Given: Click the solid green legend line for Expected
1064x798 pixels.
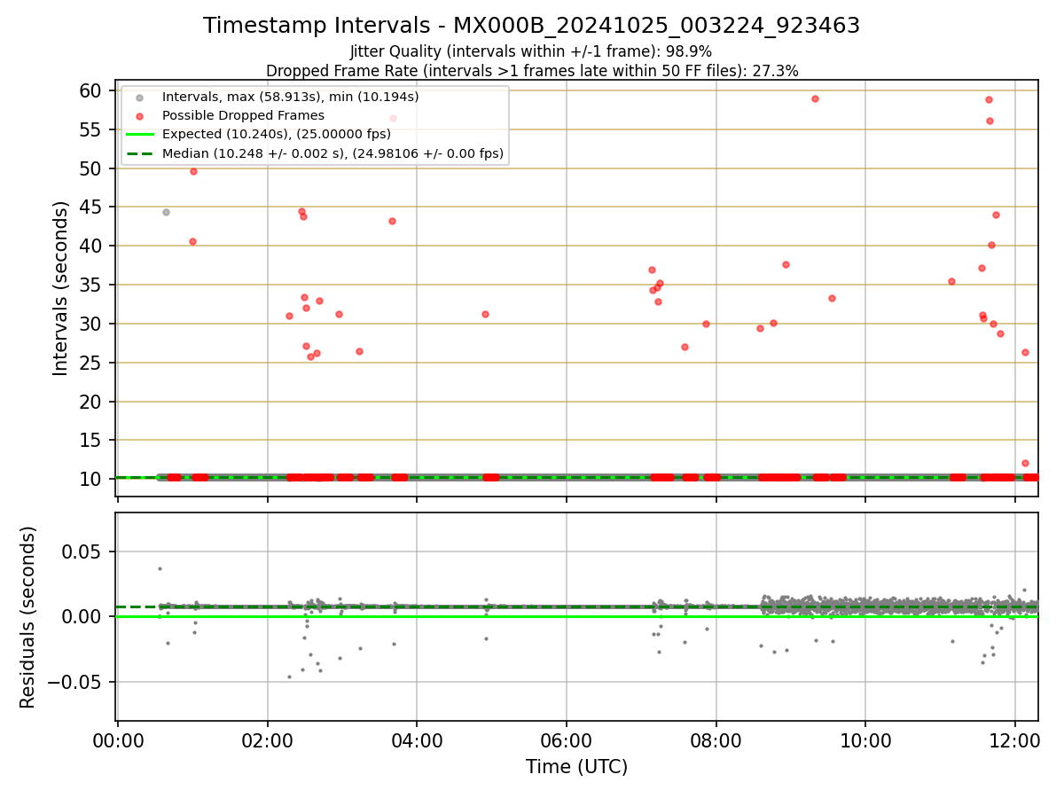Looking at the screenshot, I should tap(139, 135).
